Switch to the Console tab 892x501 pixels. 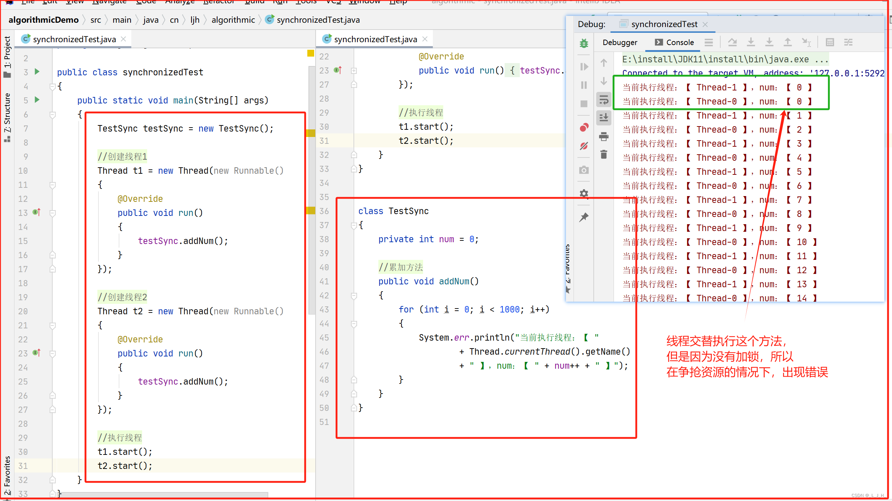pyautogui.click(x=674, y=43)
